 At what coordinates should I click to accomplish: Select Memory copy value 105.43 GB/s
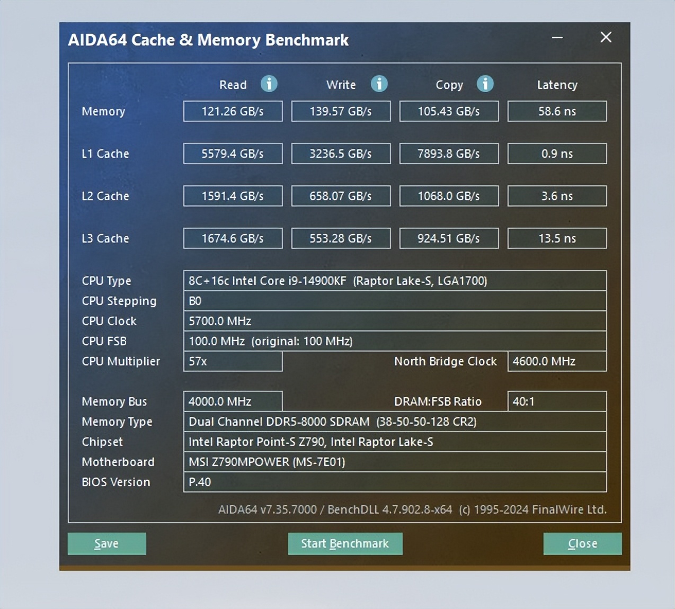[449, 111]
